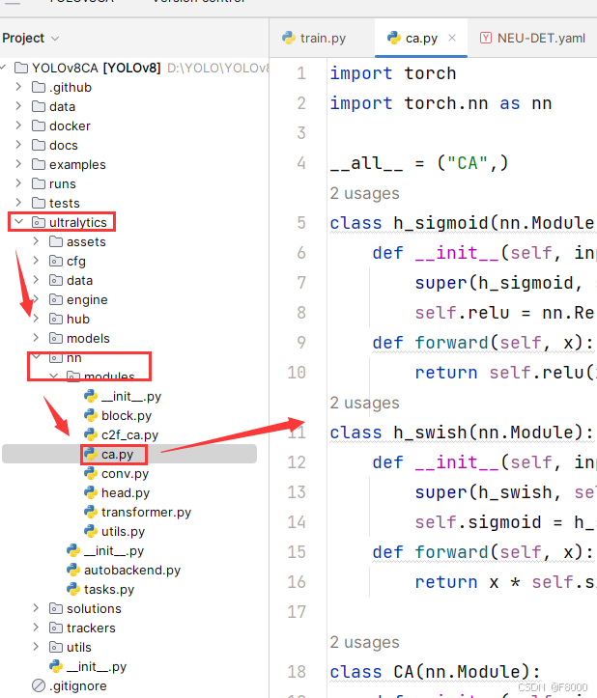Open the NEU-DET.yaml tab

(532, 39)
